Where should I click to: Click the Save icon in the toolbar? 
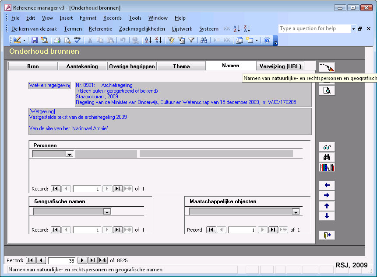click(x=35, y=40)
